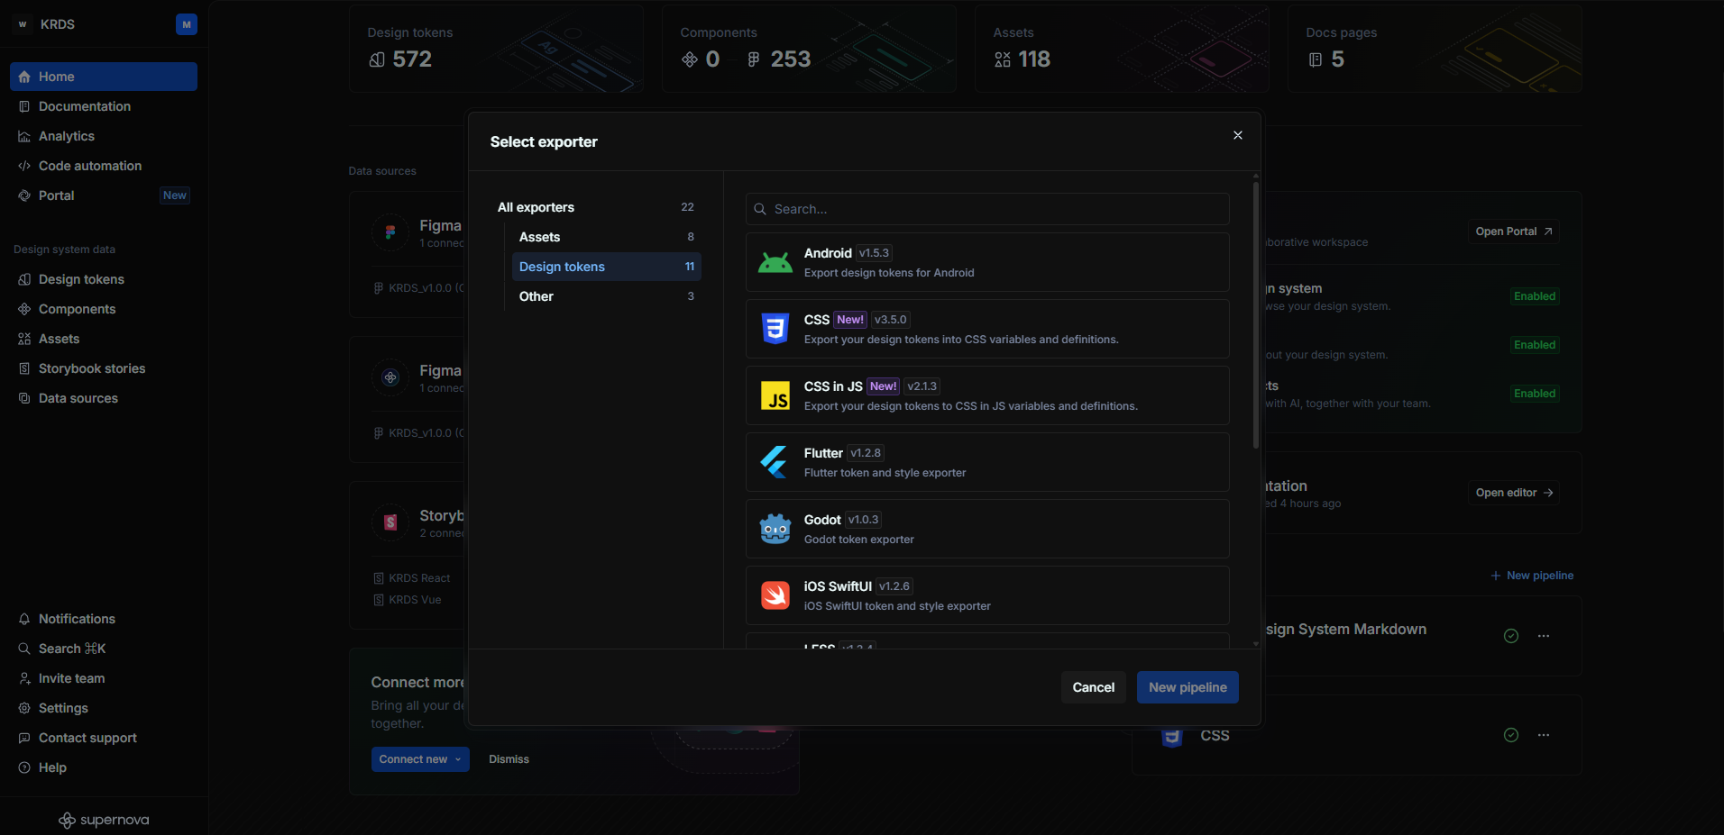The width and height of the screenshot is (1724, 835).
Task: Select the Design tokens exporter filter
Action: click(562, 267)
